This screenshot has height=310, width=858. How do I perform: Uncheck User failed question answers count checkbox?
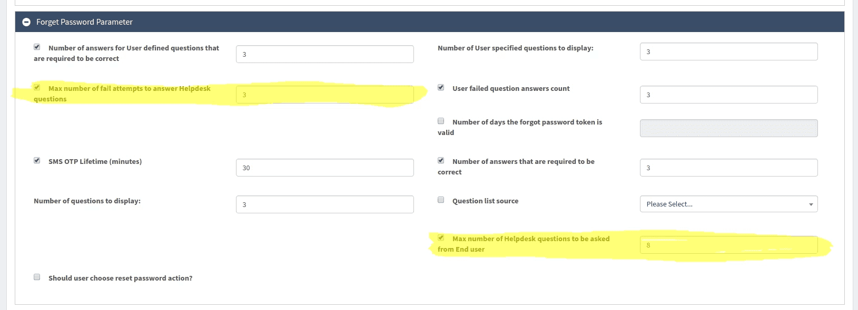(x=441, y=87)
